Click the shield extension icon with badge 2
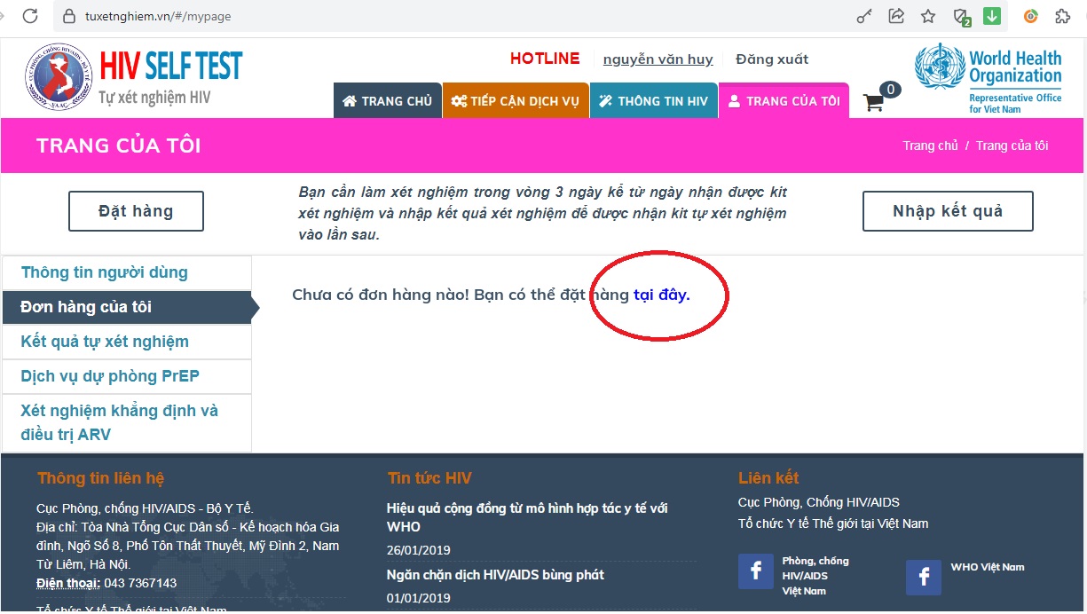 [x=961, y=17]
